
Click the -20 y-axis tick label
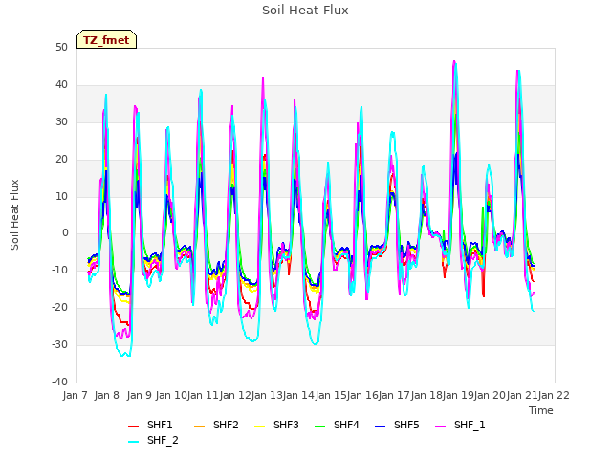(x=59, y=308)
